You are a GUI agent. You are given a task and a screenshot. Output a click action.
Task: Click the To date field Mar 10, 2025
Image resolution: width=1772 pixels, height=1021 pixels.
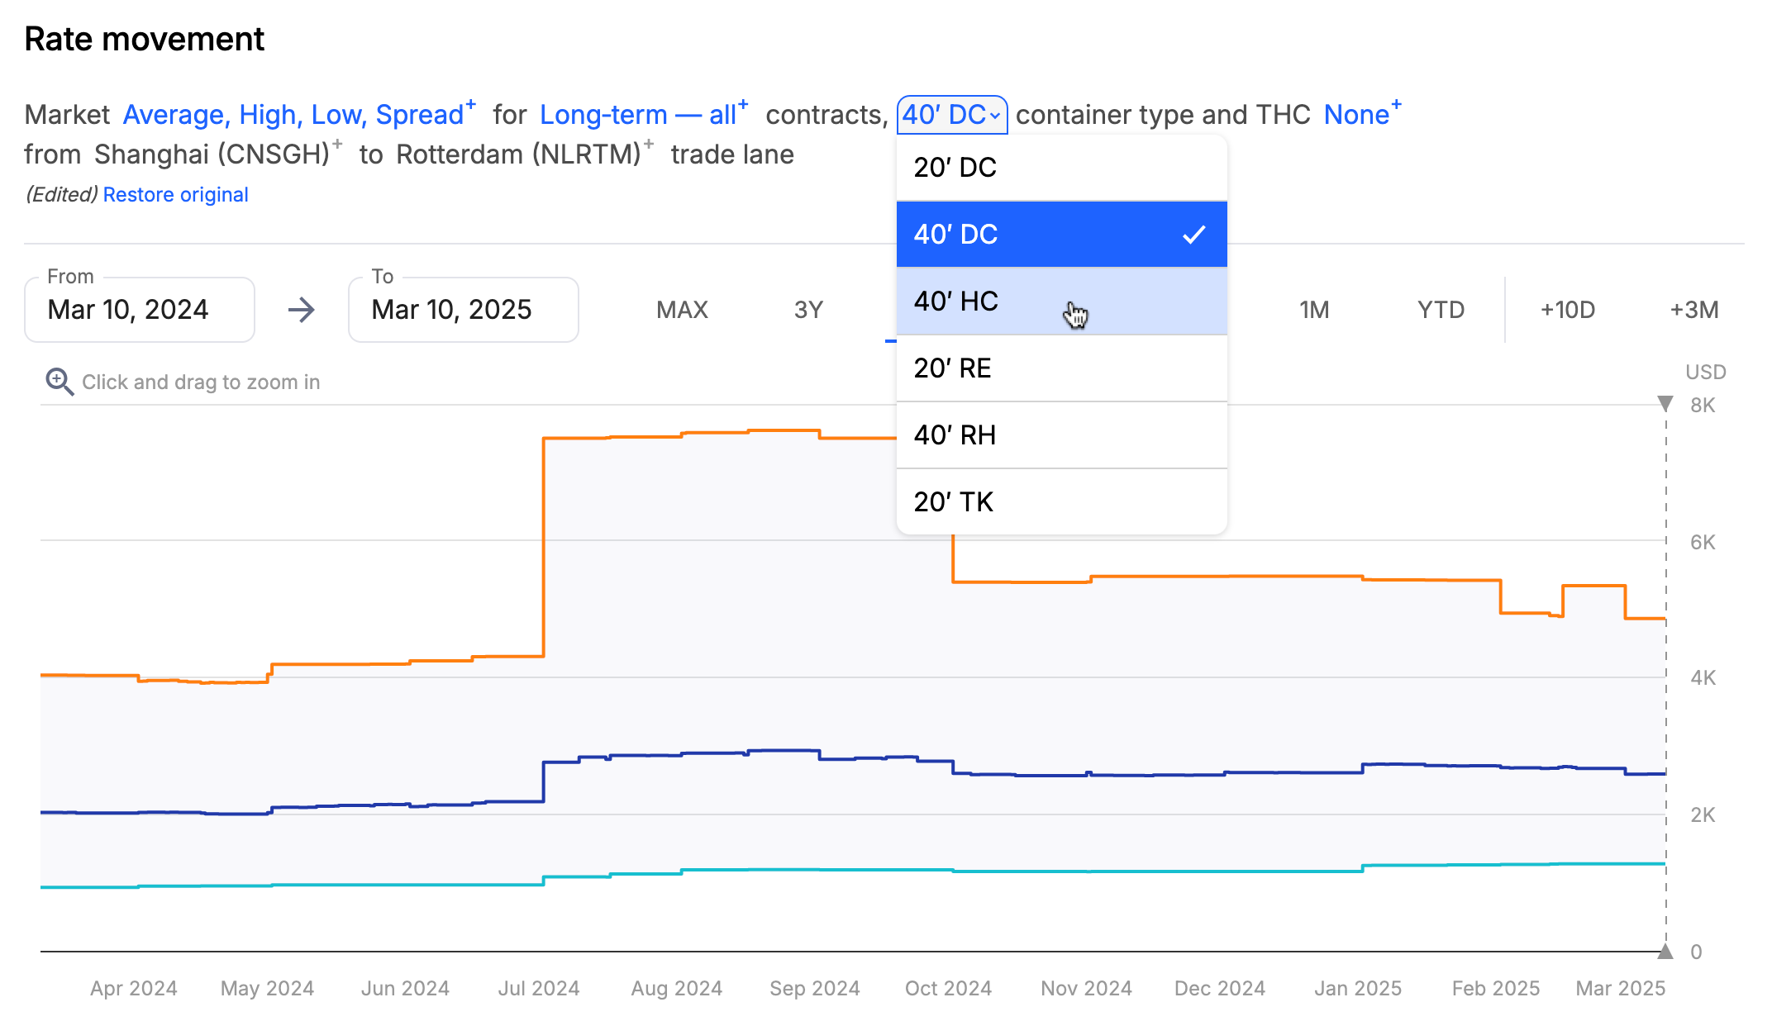(464, 310)
